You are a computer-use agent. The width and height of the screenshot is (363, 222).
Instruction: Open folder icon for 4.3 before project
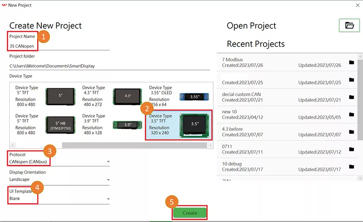(352, 132)
